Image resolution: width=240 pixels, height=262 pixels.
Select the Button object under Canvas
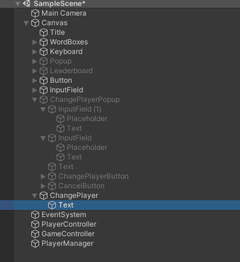click(x=61, y=80)
